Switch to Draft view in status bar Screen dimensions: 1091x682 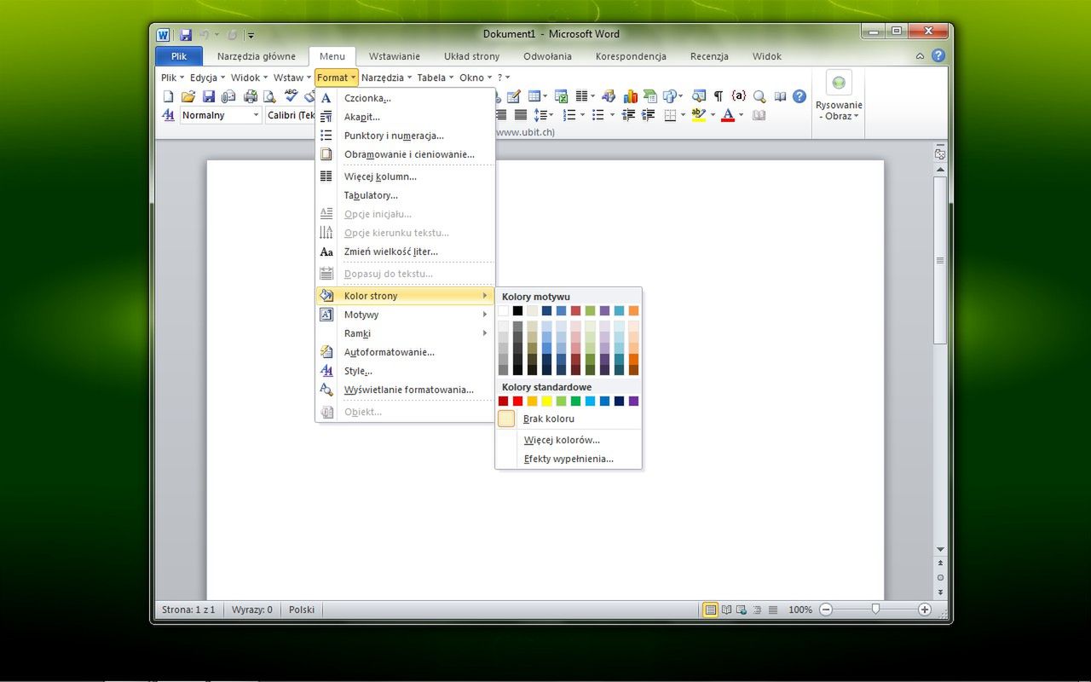pos(772,610)
